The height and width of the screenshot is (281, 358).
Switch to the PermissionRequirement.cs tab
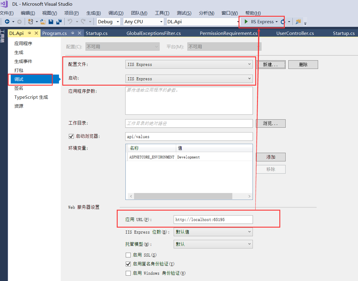tap(228, 33)
